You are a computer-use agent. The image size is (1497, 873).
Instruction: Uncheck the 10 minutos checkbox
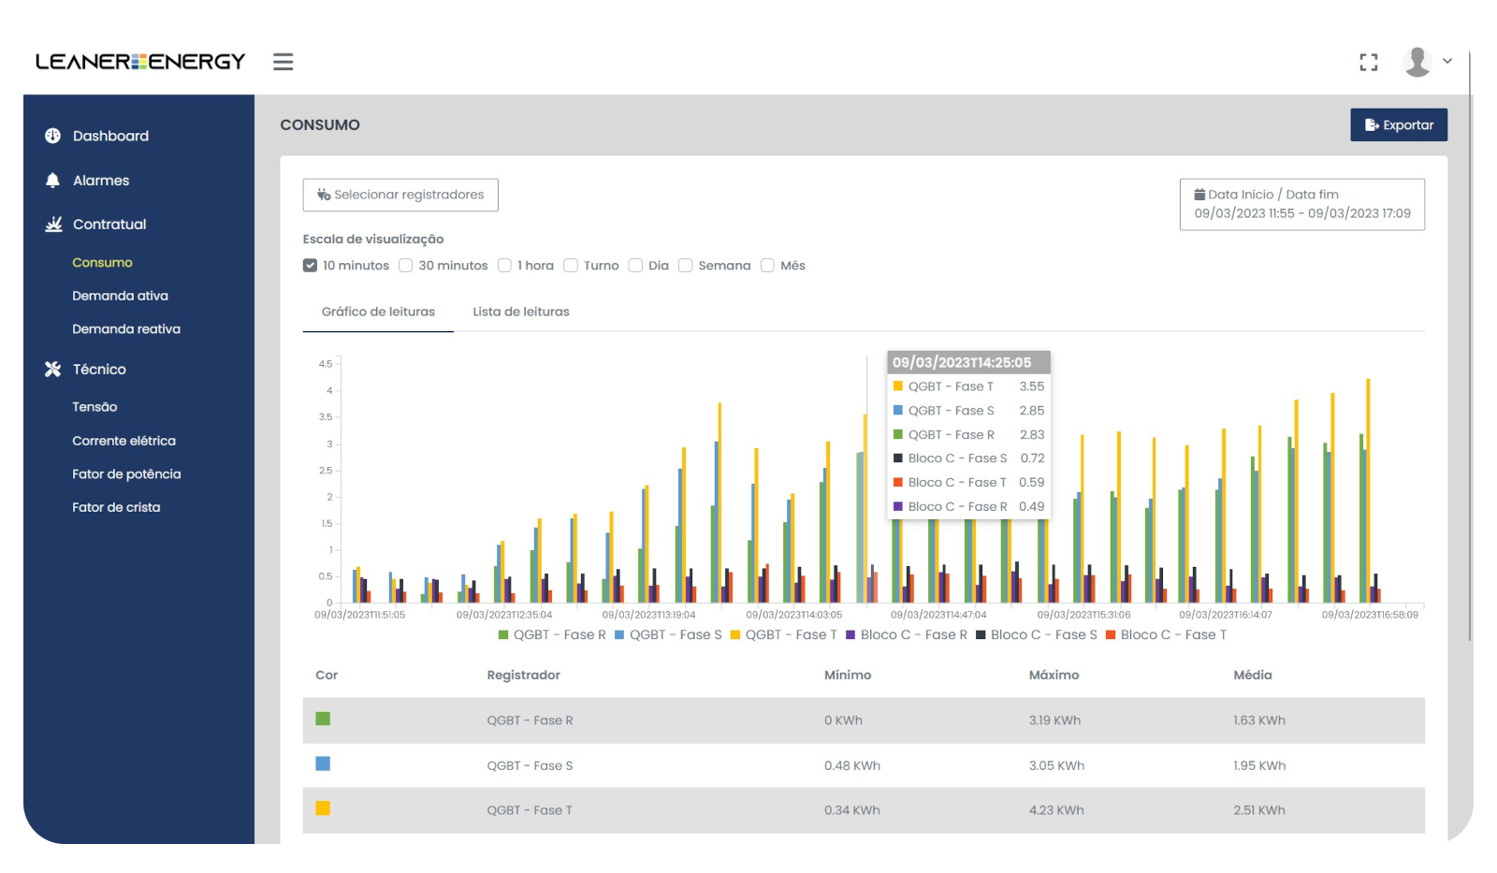310,266
